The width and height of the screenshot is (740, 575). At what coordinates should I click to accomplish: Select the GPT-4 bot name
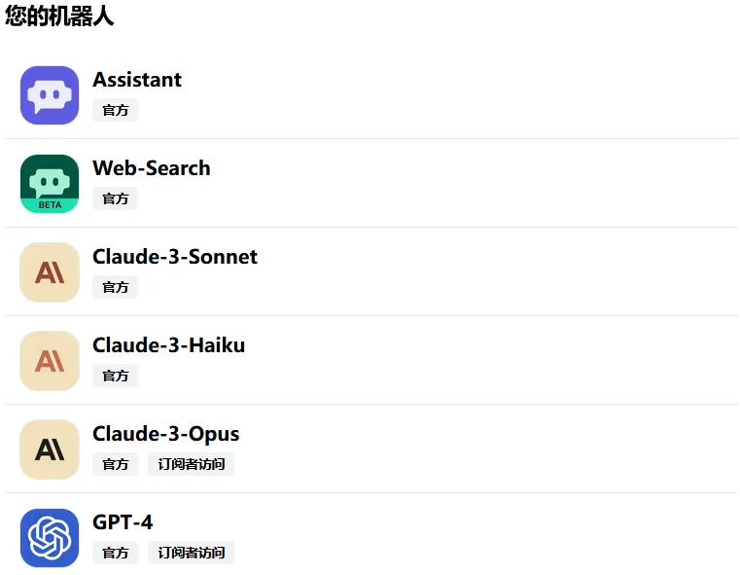[x=123, y=522]
